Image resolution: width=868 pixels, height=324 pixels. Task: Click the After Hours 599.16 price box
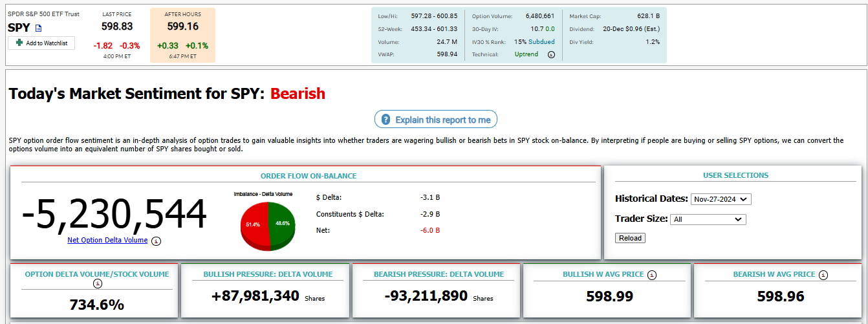click(x=182, y=36)
